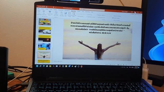This screenshot has height=92, width=164.
Task: Click the Search box in title bar
Action: point(92,10)
